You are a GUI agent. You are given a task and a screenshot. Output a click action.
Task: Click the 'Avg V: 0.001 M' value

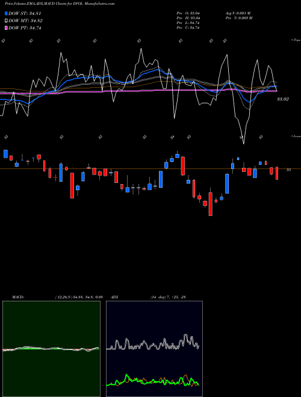(x=238, y=13)
